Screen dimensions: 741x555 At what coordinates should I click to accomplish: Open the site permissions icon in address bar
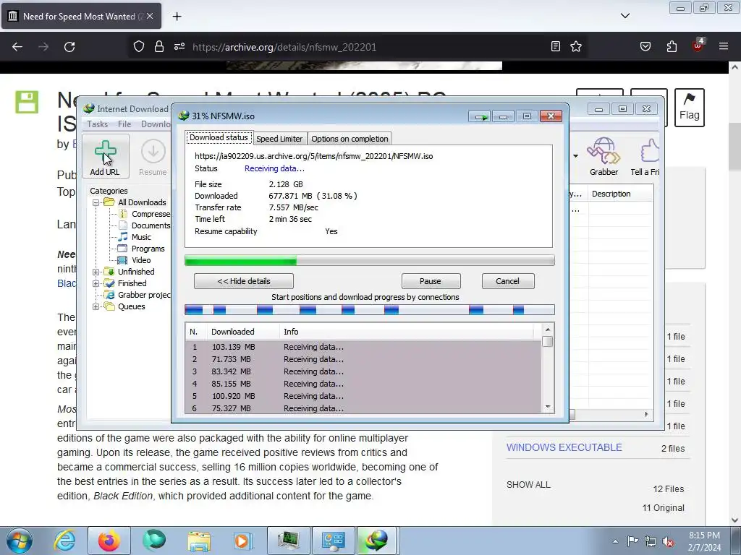179,46
